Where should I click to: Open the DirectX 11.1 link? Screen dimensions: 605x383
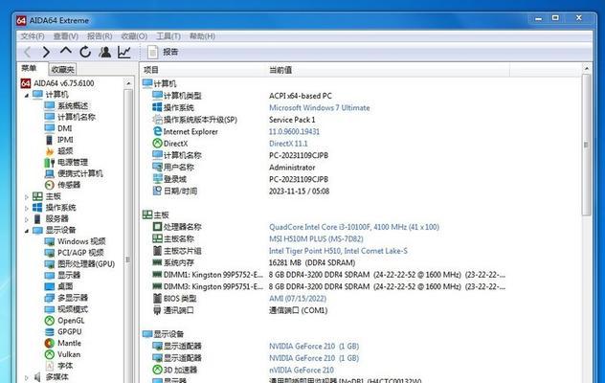(x=288, y=144)
